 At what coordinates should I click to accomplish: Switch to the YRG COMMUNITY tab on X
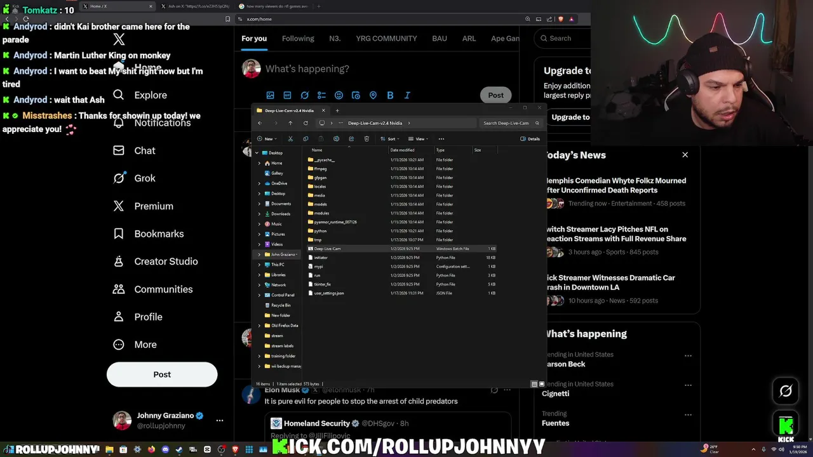[x=386, y=39]
